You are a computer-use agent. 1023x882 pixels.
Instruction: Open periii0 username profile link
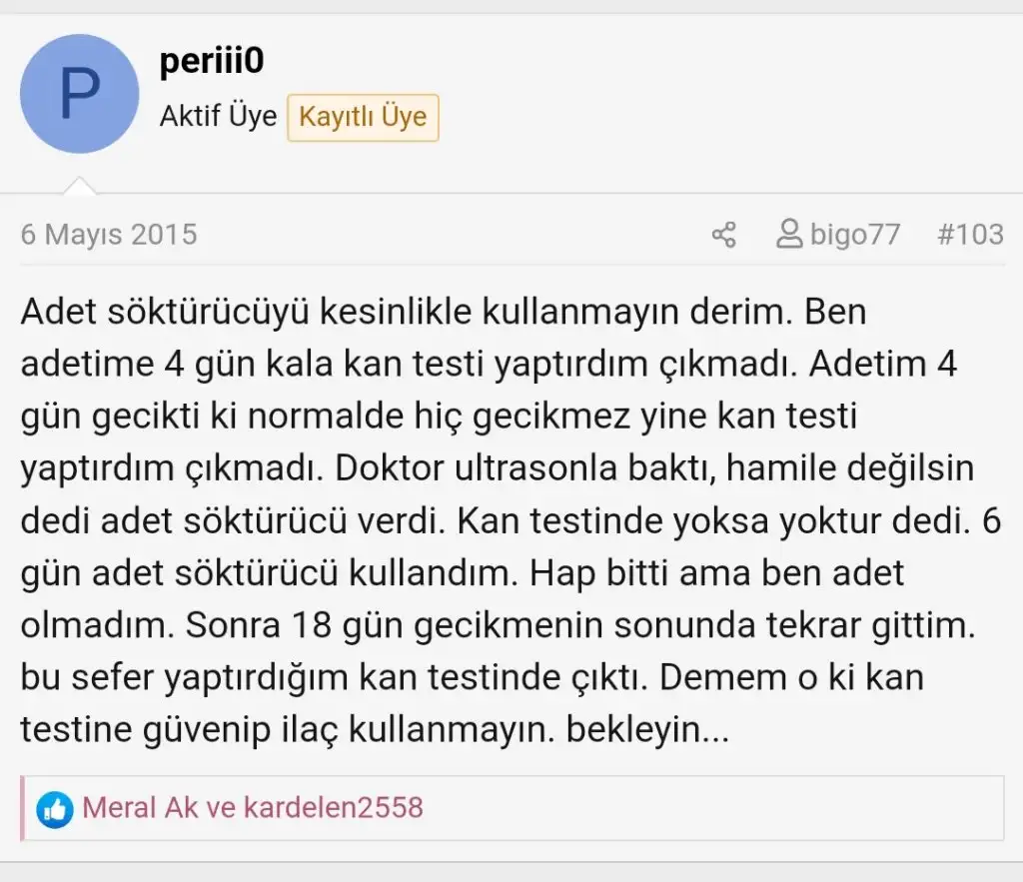pyautogui.click(x=212, y=61)
